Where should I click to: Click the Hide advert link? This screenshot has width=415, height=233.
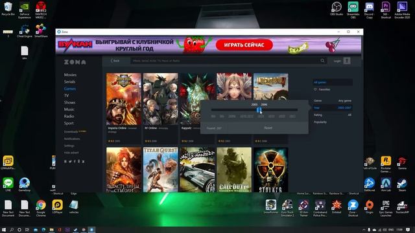(71, 153)
